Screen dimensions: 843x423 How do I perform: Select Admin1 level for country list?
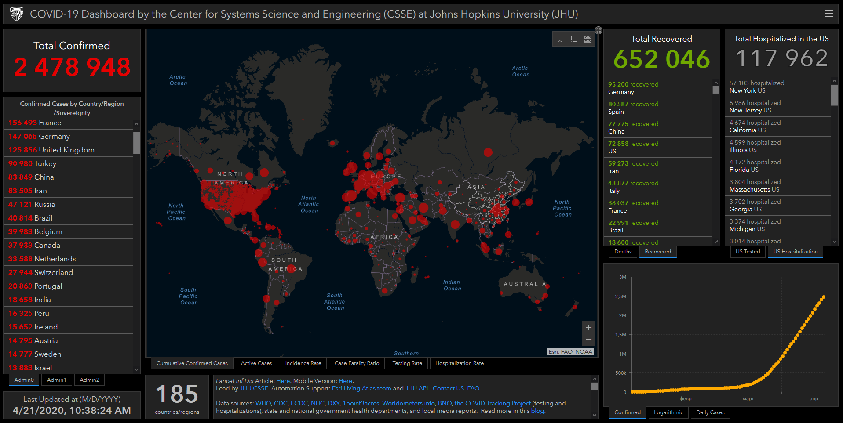click(56, 380)
